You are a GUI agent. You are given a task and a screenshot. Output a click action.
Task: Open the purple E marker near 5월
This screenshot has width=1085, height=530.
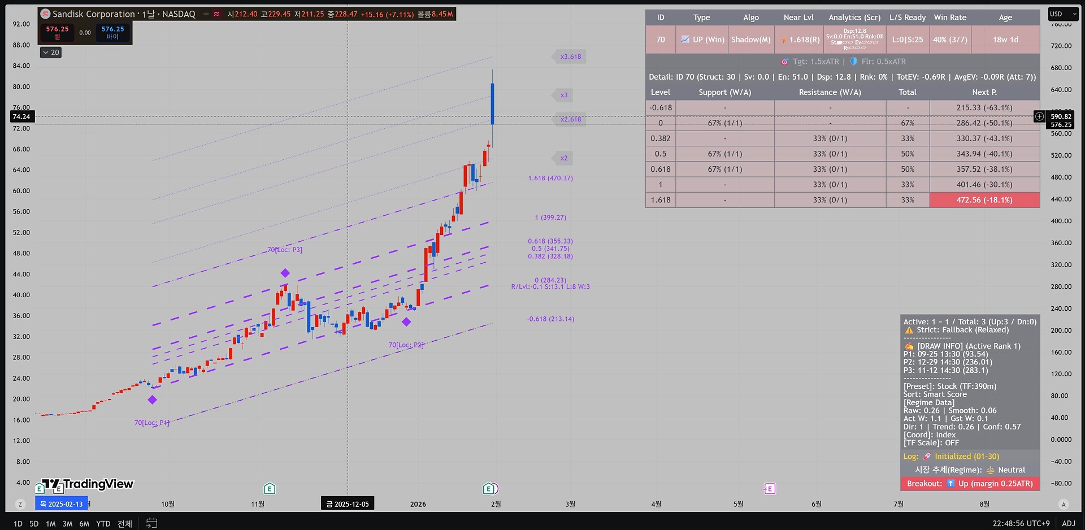coord(769,488)
